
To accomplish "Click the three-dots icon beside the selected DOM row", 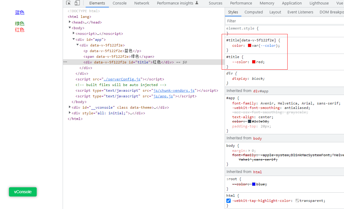I will click(x=65, y=62).
